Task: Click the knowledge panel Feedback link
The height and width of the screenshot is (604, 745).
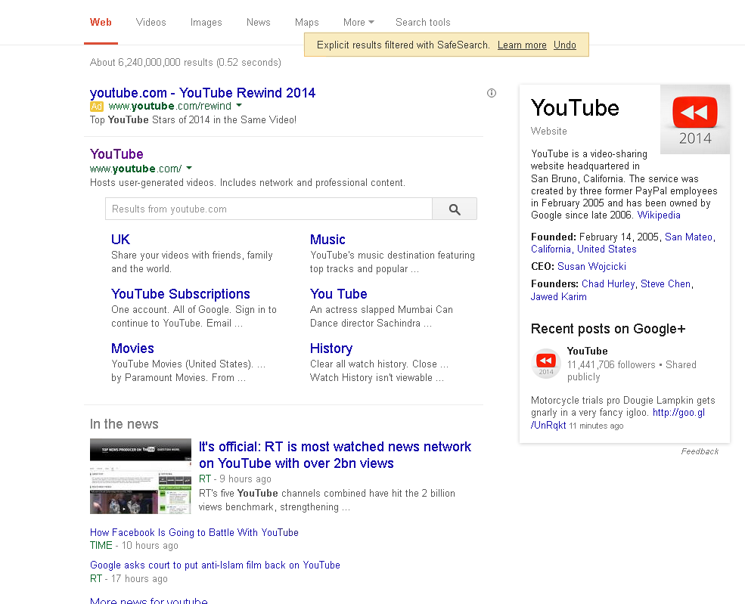Action: coord(700,451)
